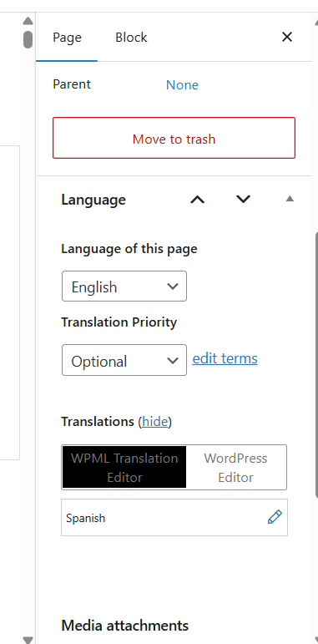The height and width of the screenshot is (644, 318).
Task: Click the Move to trash button
Action: click(174, 138)
